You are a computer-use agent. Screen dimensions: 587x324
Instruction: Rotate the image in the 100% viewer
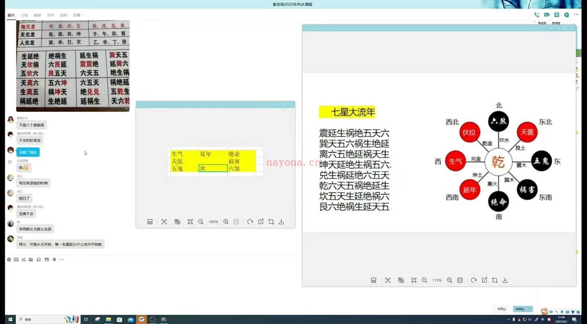[x=250, y=222]
